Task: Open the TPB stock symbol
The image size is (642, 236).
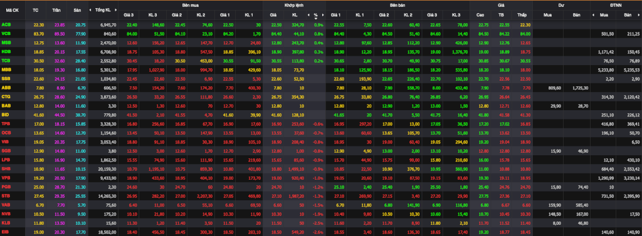Action: 6,123
